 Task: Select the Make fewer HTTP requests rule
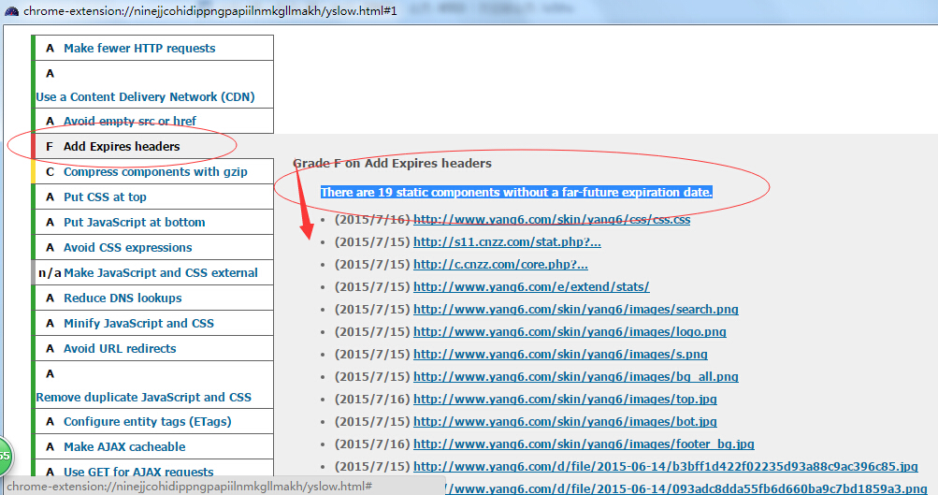pos(138,48)
